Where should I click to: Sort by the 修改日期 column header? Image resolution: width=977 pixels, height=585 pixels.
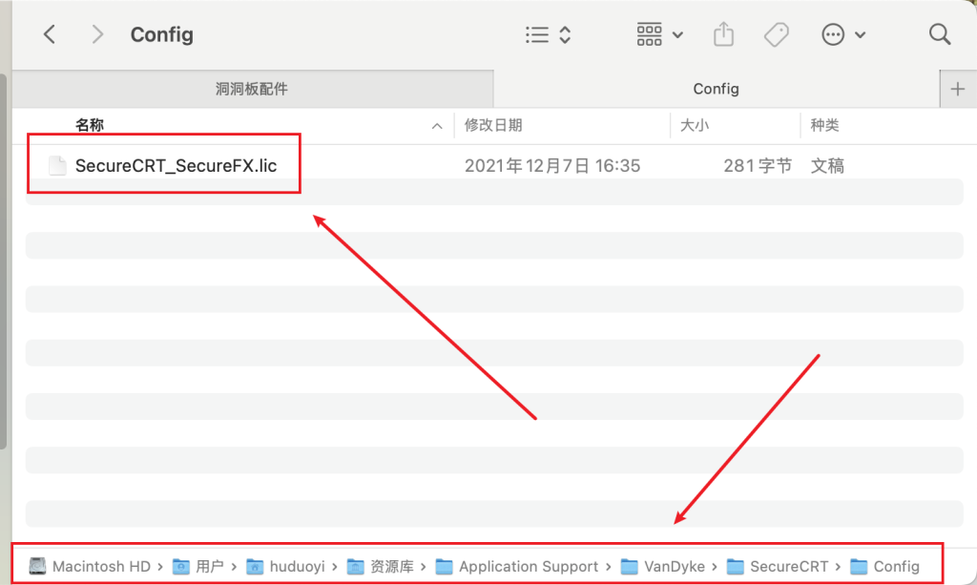point(493,125)
